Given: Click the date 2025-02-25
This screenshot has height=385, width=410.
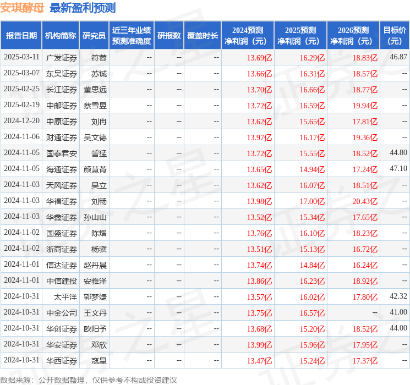Looking at the screenshot, I should [21, 89].
